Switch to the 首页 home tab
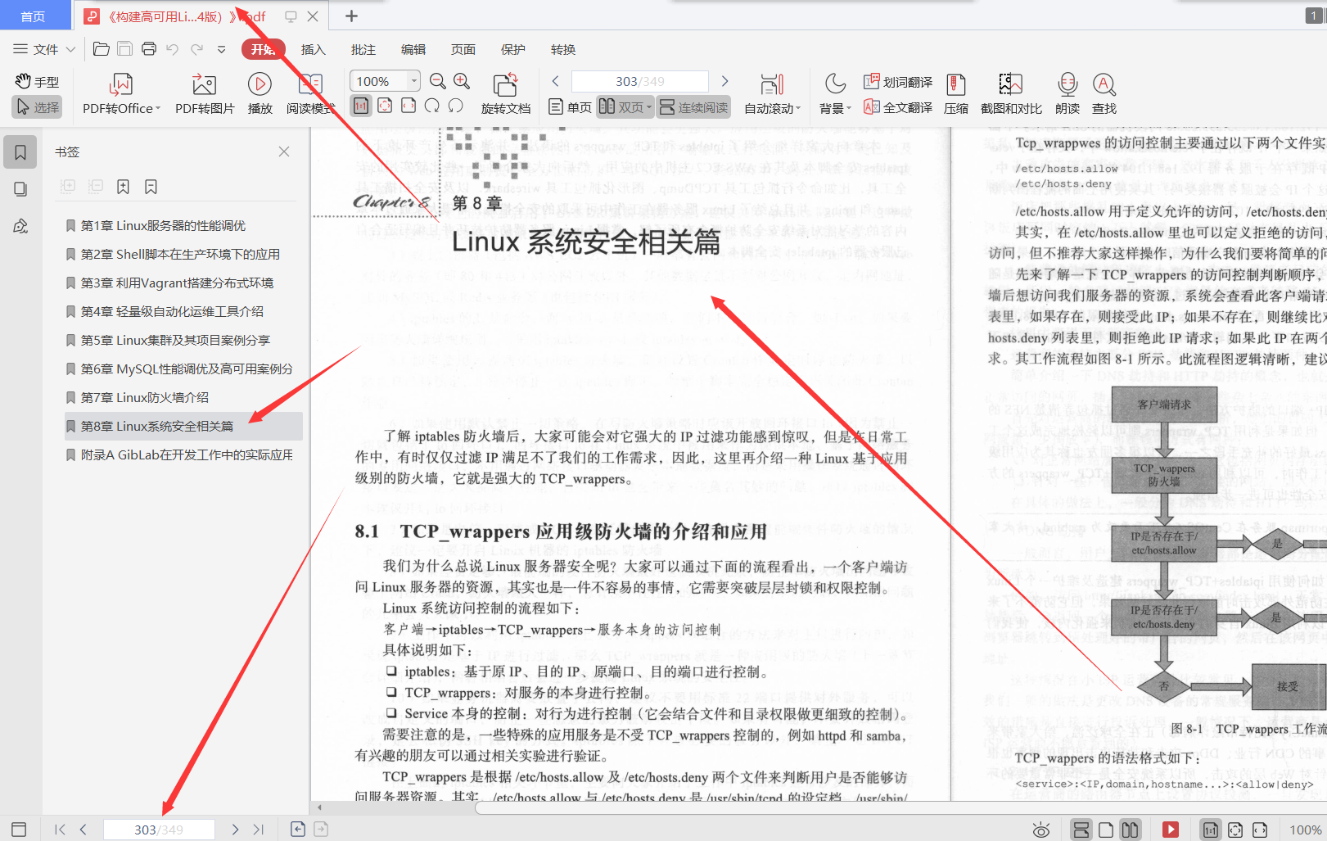 (33, 16)
